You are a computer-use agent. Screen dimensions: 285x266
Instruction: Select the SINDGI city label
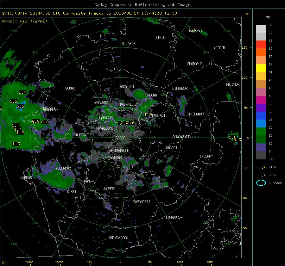161,38
